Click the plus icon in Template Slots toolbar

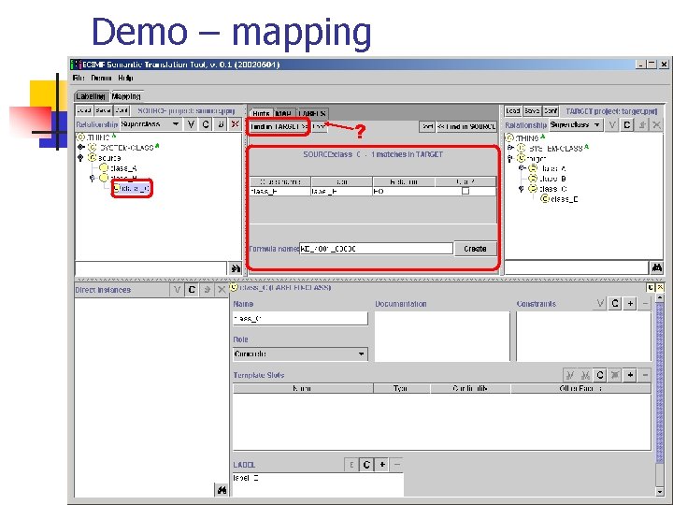[630, 375]
